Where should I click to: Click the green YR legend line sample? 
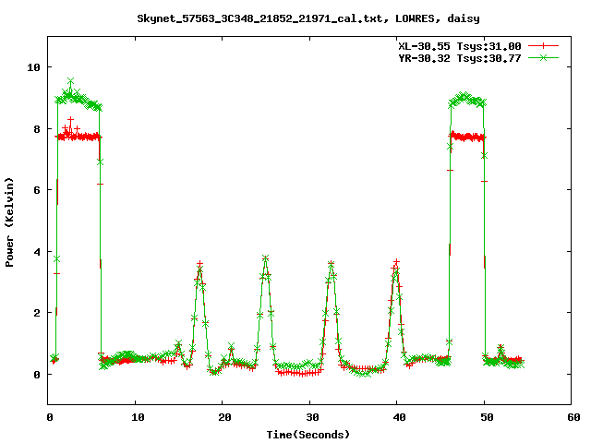coord(545,57)
